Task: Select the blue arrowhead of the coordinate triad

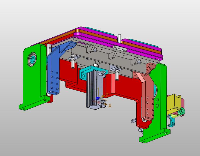Action: [98, 98]
